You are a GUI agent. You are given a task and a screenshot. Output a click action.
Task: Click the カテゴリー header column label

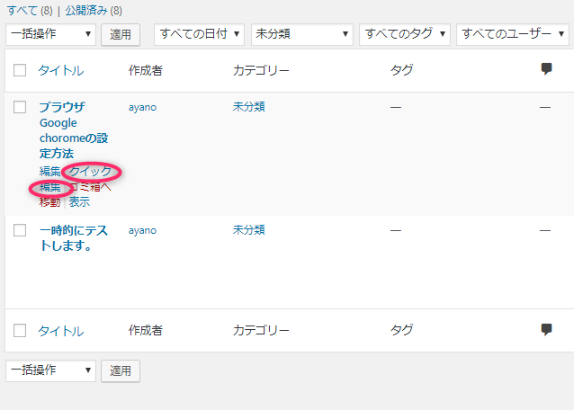coord(261,70)
